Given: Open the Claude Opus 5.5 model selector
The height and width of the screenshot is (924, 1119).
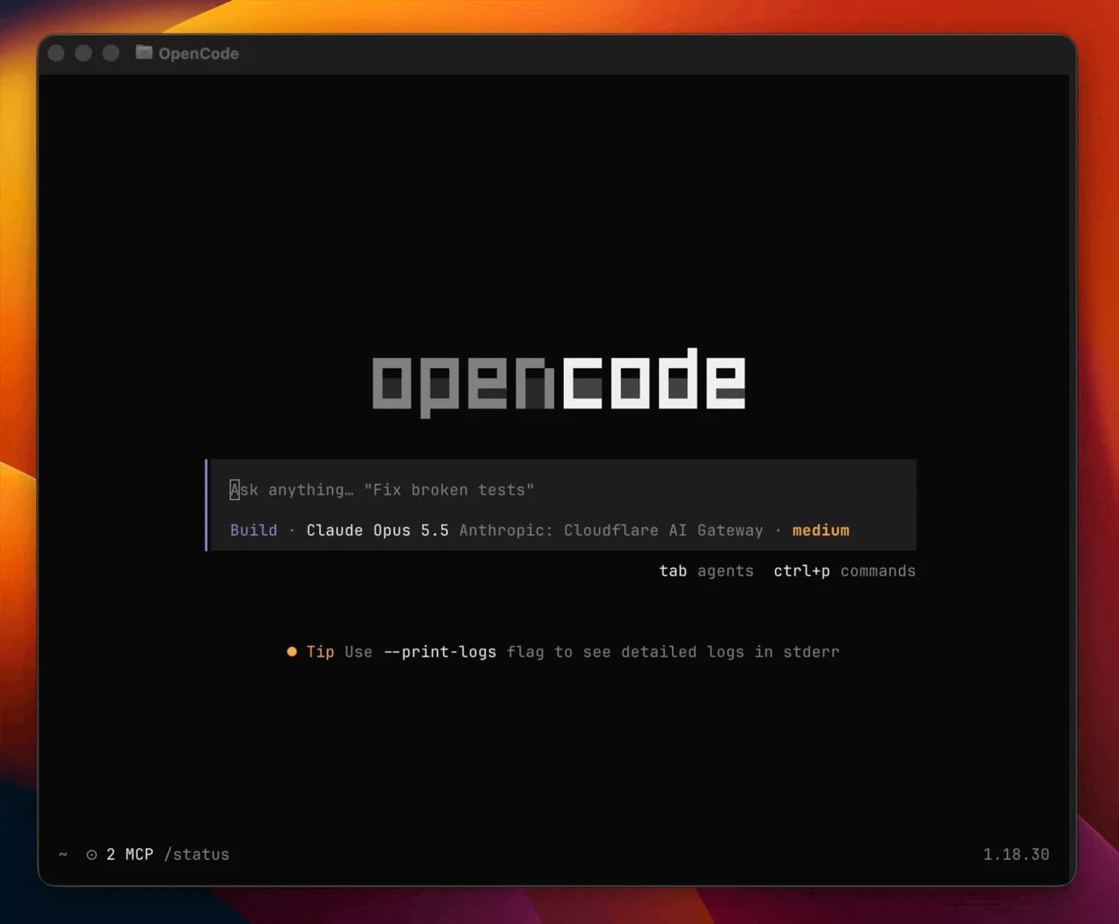Looking at the screenshot, I should 377,531.
